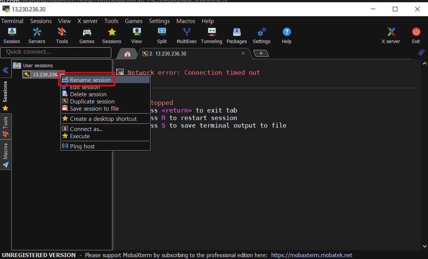Open the Sessions menu in menu bar
The height and width of the screenshot is (259, 428).
(x=41, y=21)
